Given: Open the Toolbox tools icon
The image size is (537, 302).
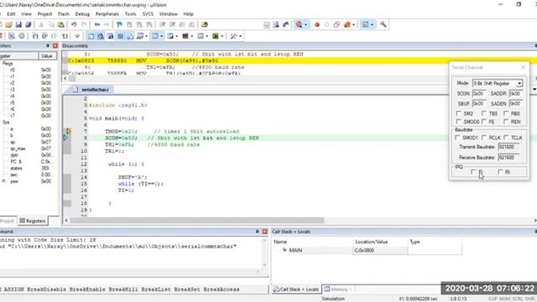Looking at the screenshot, I should tap(233, 36).
